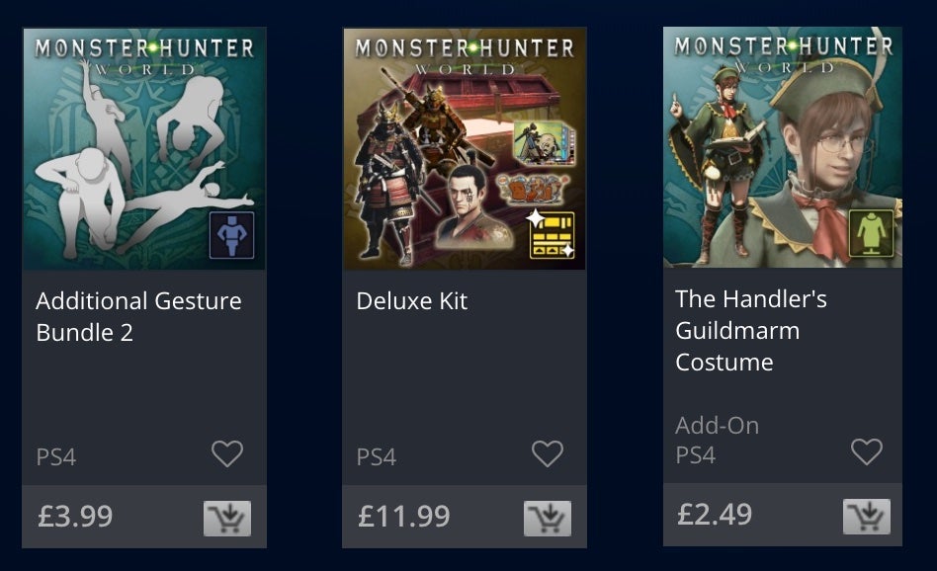Image resolution: width=937 pixels, height=571 pixels.
Task: Click the Add-On label on Guildmarm card
Action: (x=718, y=425)
